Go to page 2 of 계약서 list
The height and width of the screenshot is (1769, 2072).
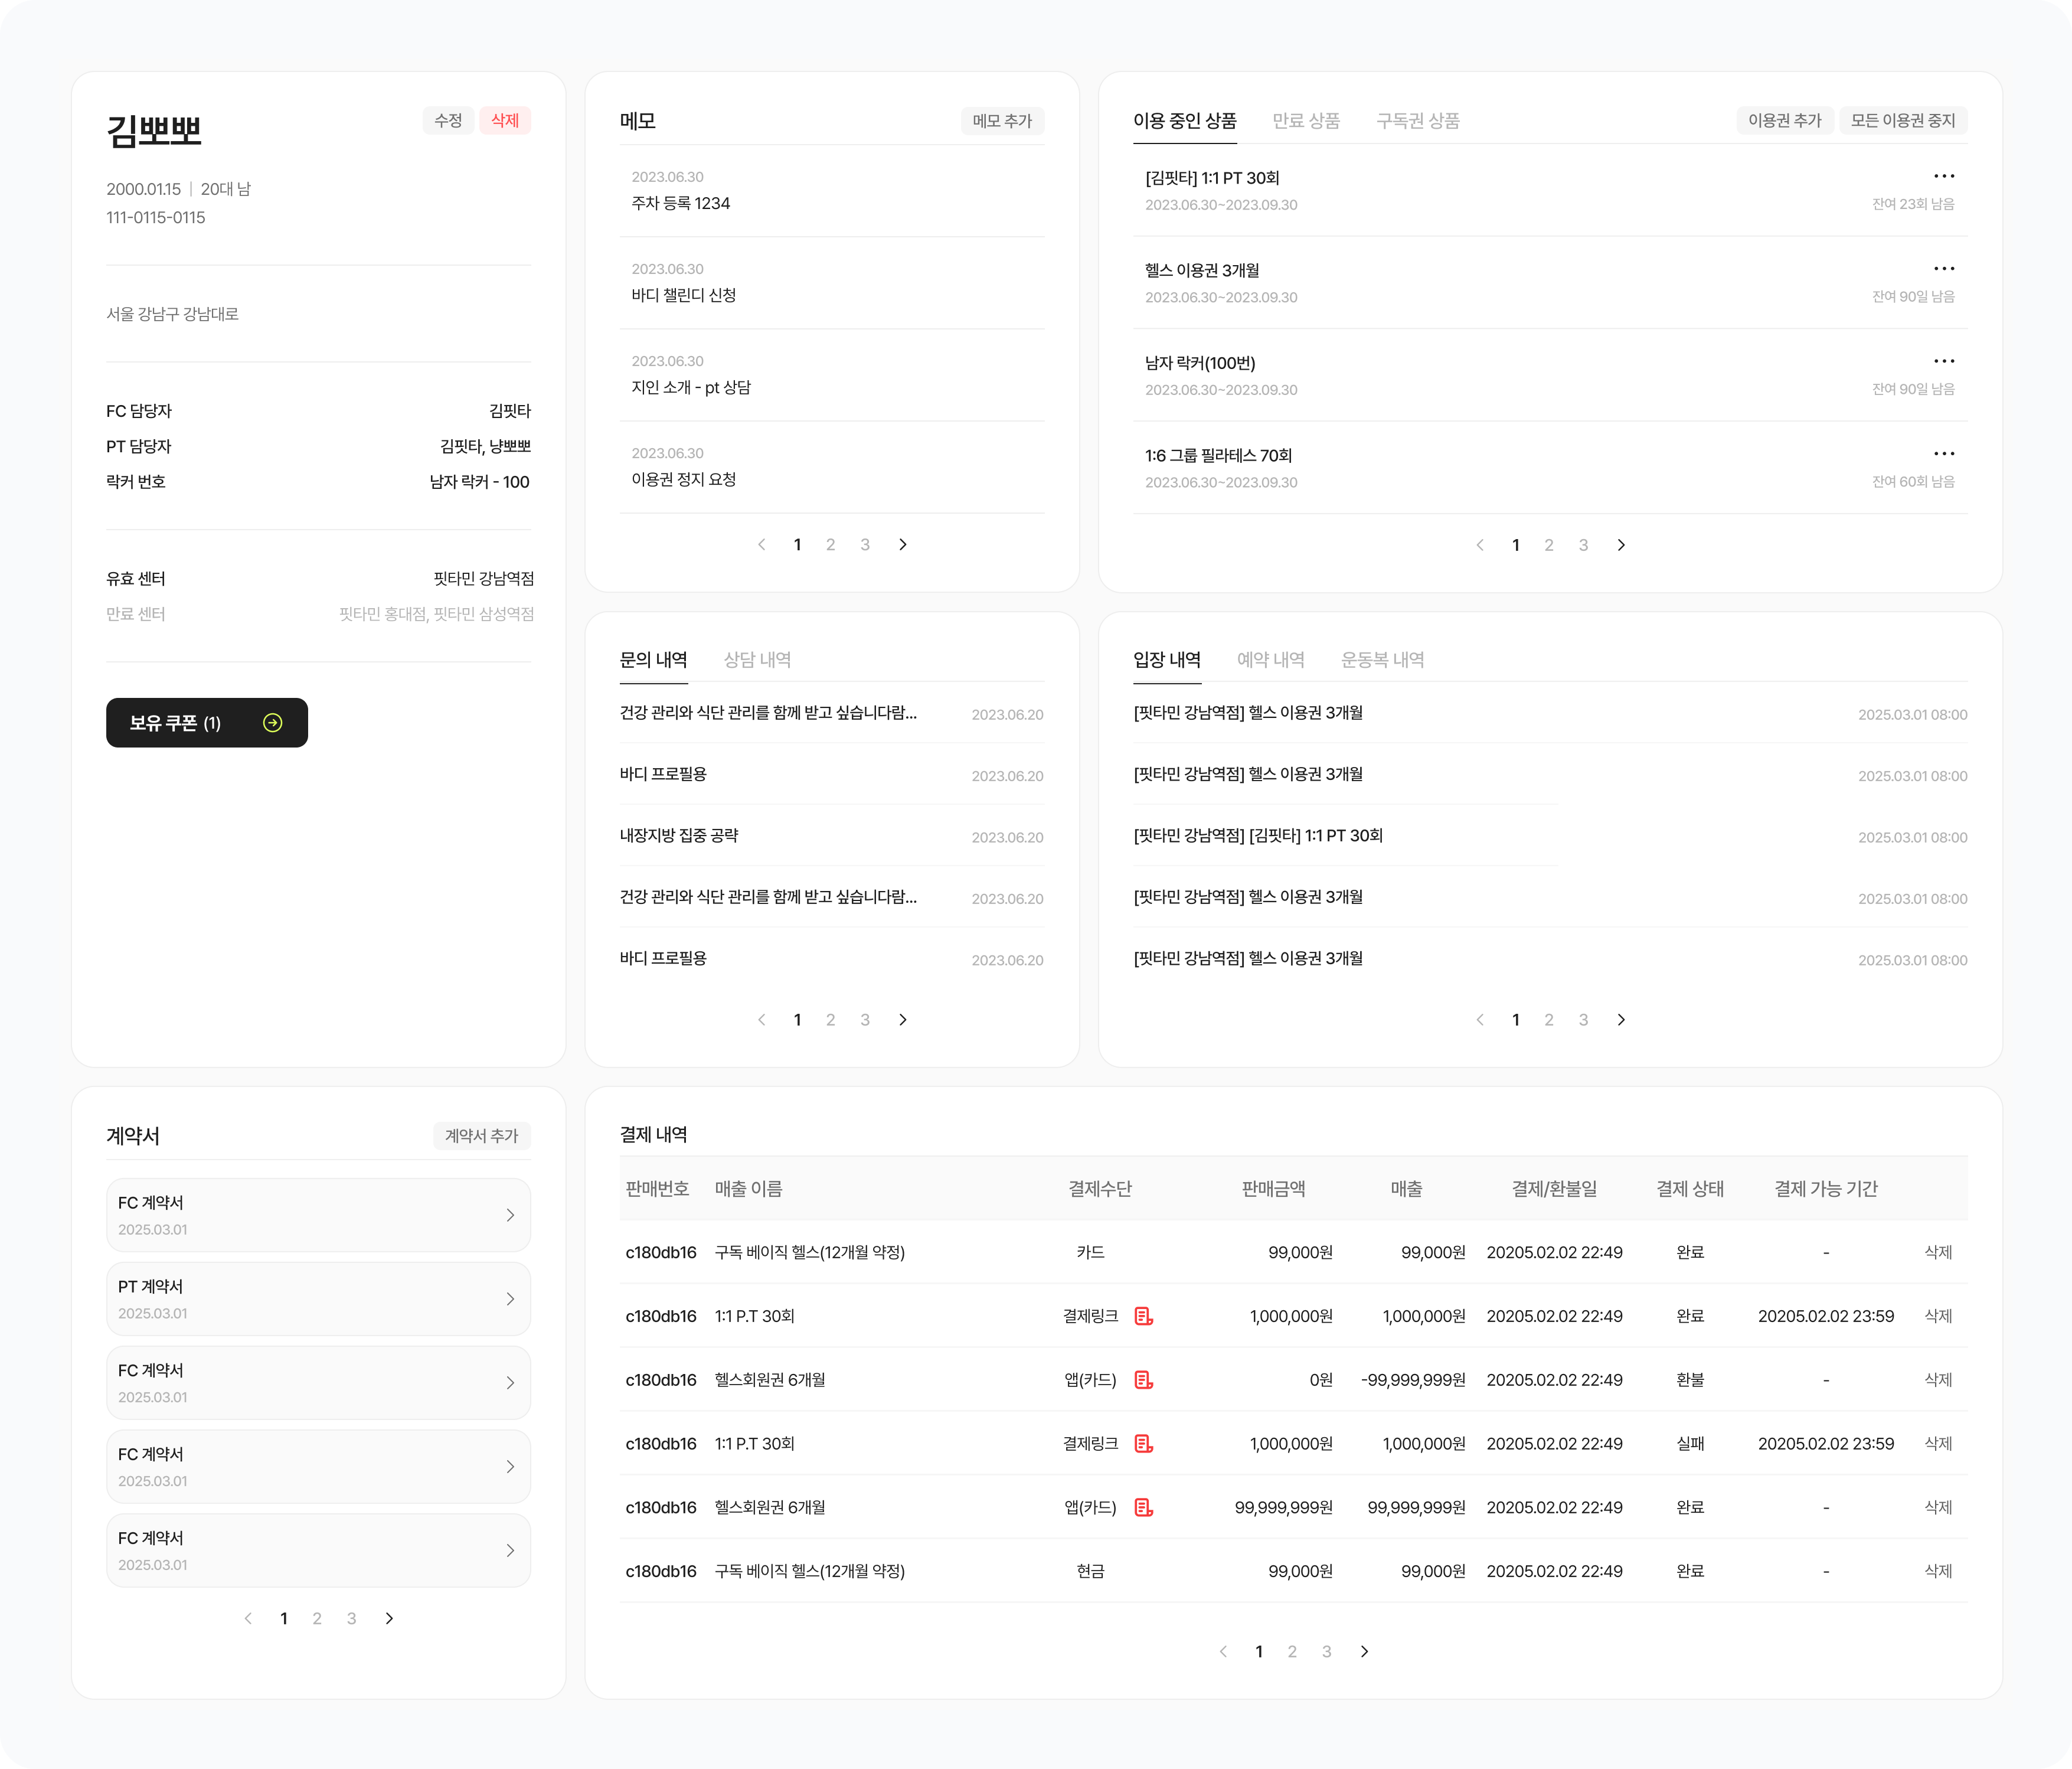click(317, 1619)
